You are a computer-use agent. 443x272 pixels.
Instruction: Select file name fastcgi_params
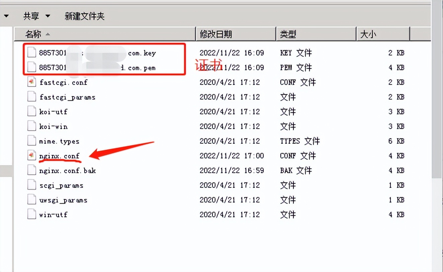[67, 97]
